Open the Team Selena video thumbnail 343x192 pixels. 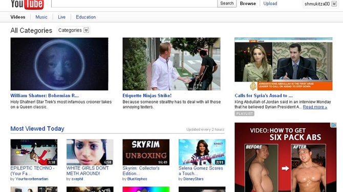click(x=202, y=152)
